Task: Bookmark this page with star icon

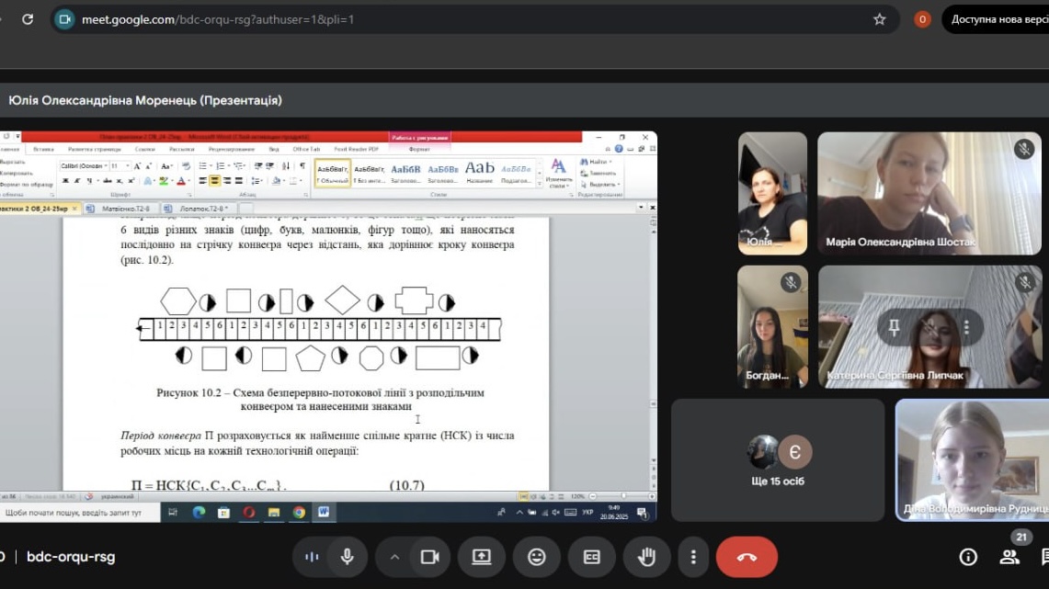Action: click(x=879, y=19)
